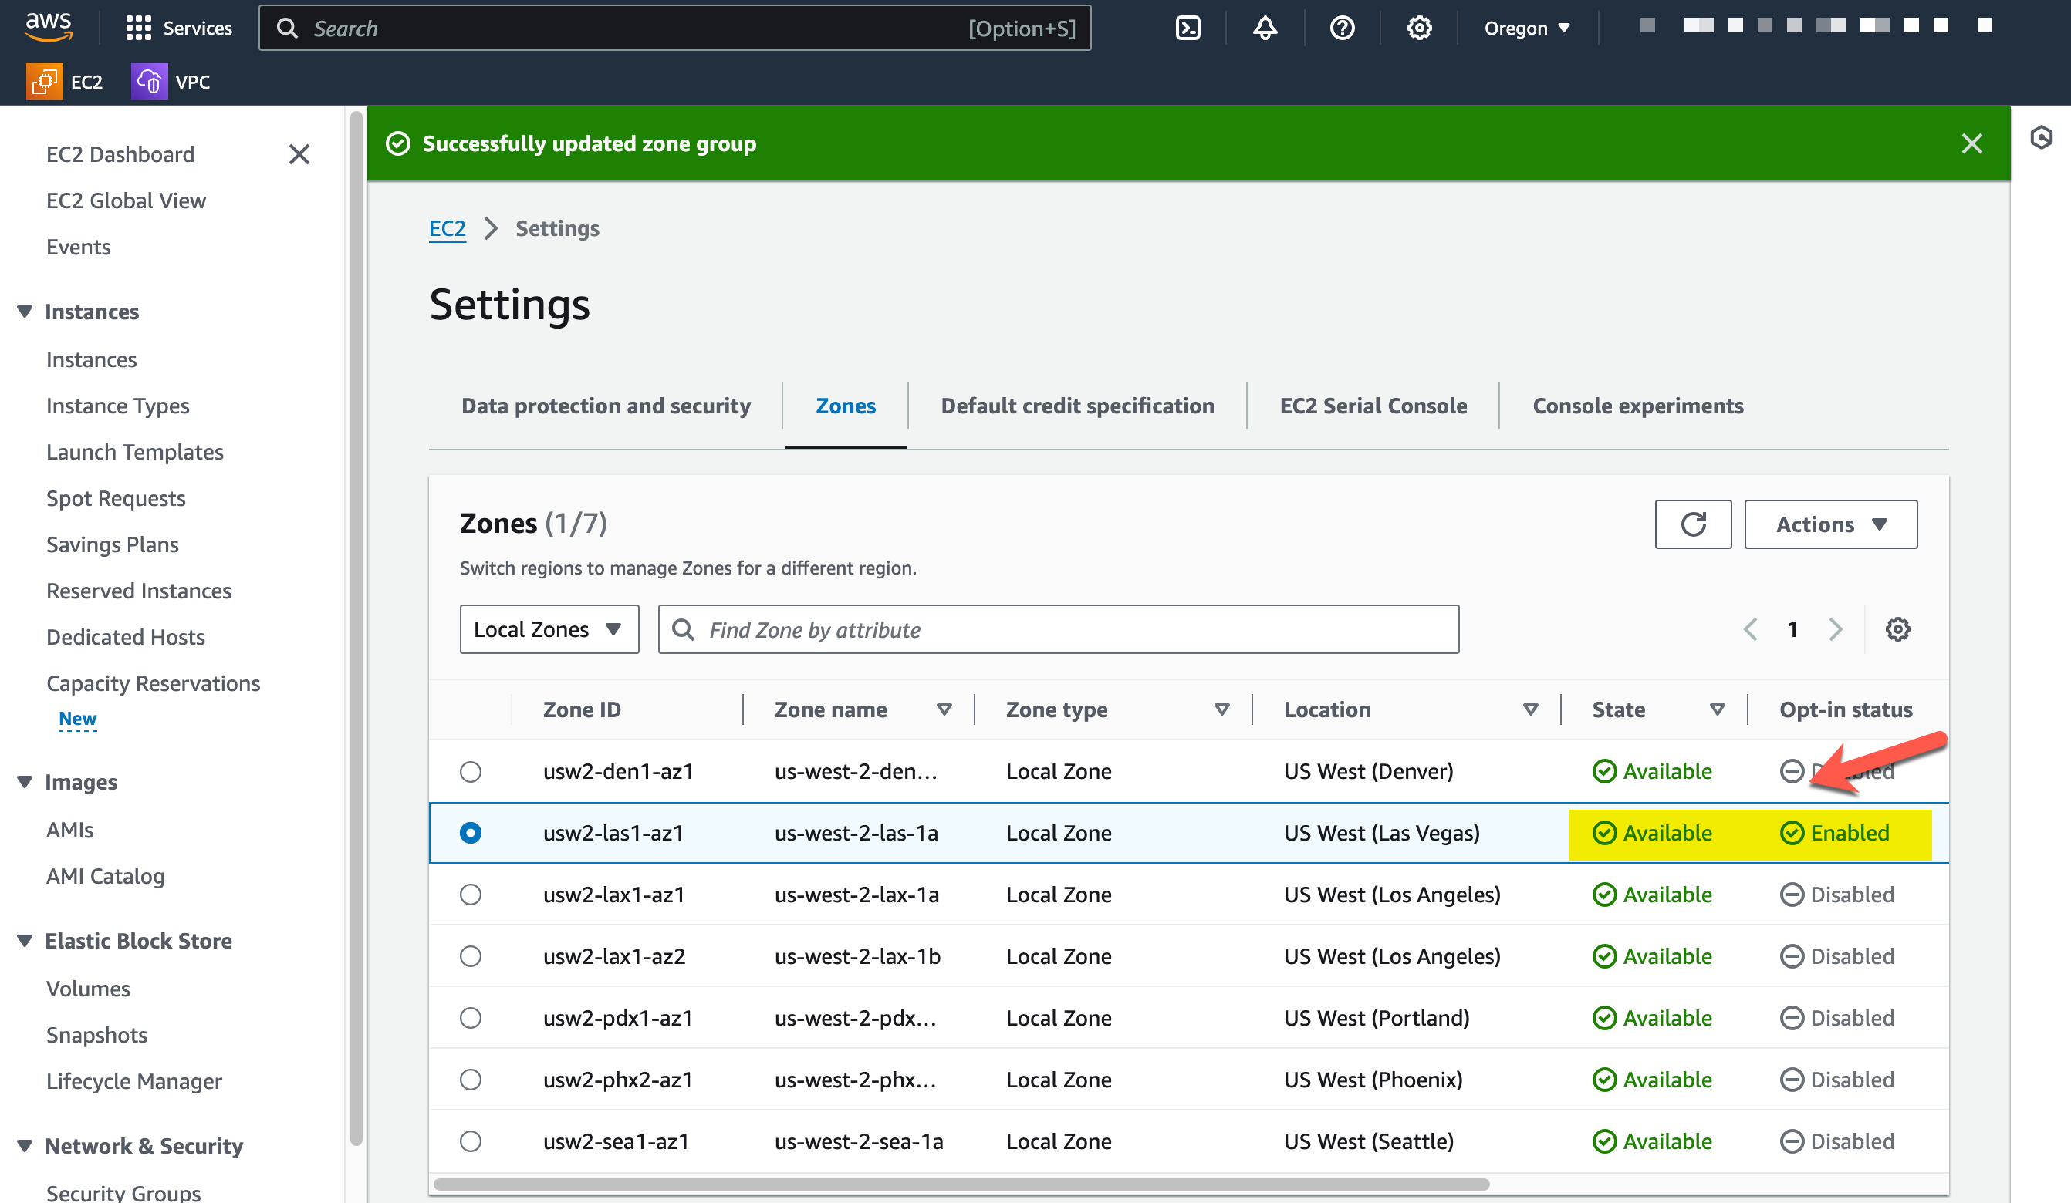This screenshot has width=2071, height=1203.
Task: Dismiss the success notification banner
Action: pyautogui.click(x=1971, y=143)
